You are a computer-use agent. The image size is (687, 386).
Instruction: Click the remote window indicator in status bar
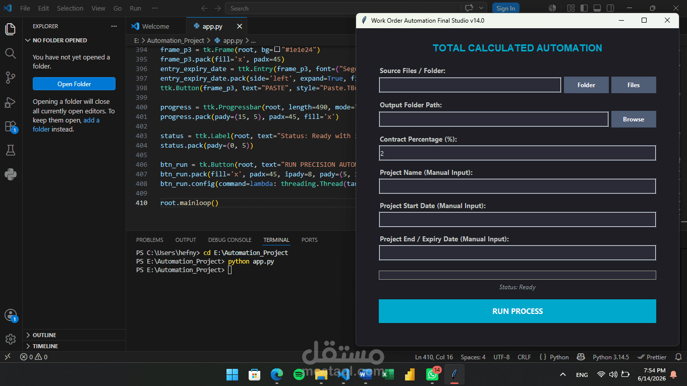(x=7, y=357)
